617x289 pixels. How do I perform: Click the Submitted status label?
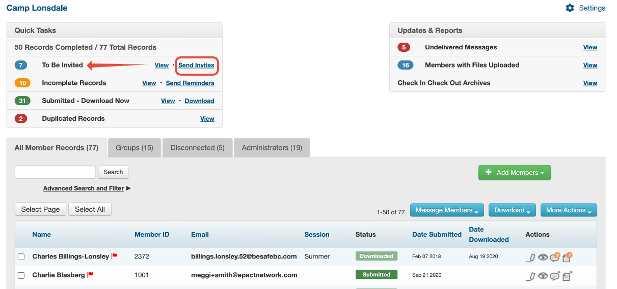(377, 275)
